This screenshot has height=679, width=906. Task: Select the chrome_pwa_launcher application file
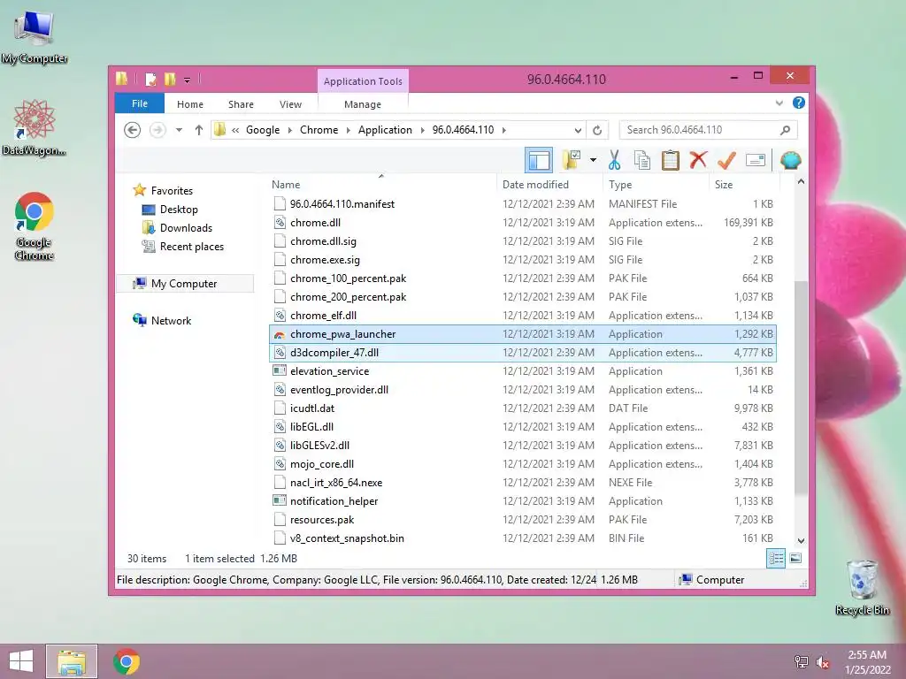tap(523, 333)
